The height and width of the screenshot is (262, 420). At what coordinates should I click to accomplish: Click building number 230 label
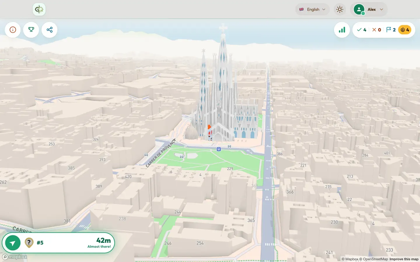click(334, 222)
